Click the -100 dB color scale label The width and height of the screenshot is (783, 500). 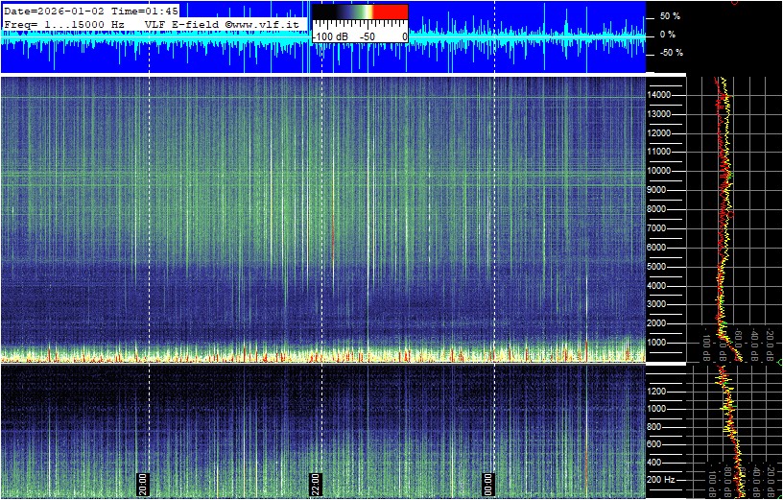tap(331, 36)
